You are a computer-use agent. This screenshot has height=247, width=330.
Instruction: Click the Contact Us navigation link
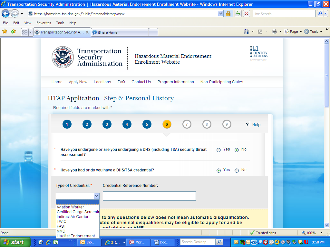point(141,82)
